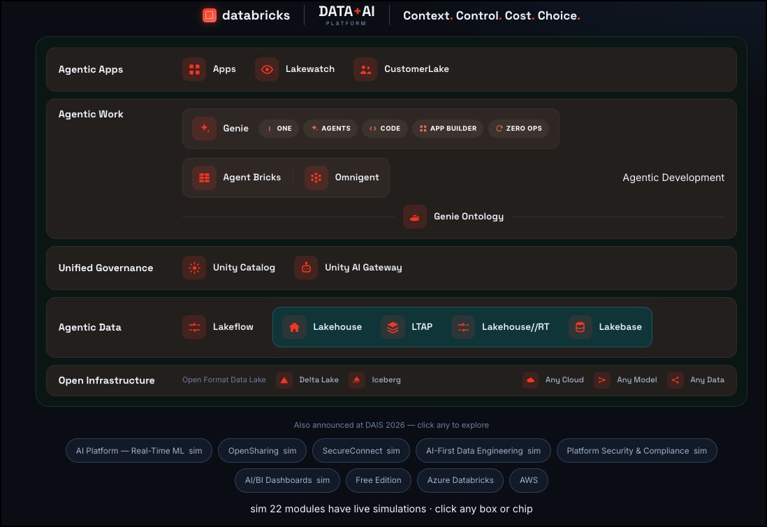Click the Agentic Apps heading
Screen dimensions: 767x527
click(91, 69)
